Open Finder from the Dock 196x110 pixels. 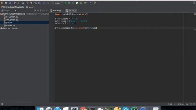[x=40, y=108]
